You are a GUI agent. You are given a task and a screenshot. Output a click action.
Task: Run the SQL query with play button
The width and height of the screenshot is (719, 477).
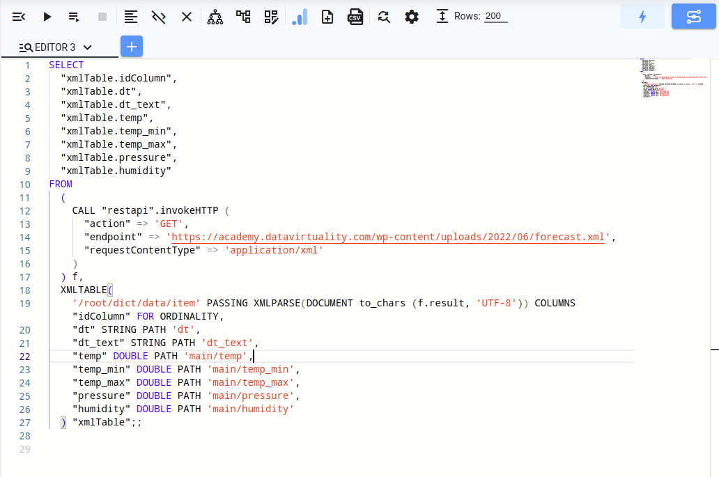click(x=47, y=17)
